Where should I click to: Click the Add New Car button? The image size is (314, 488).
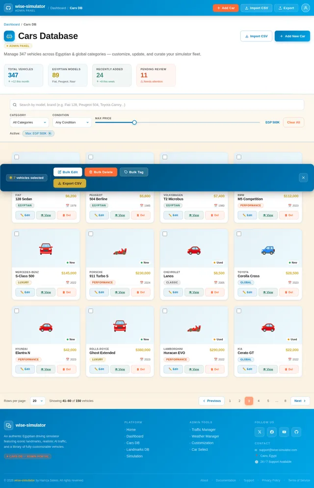(x=292, y=36)
